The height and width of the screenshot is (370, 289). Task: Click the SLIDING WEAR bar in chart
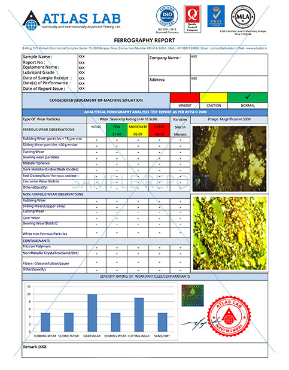pos(69,322)
